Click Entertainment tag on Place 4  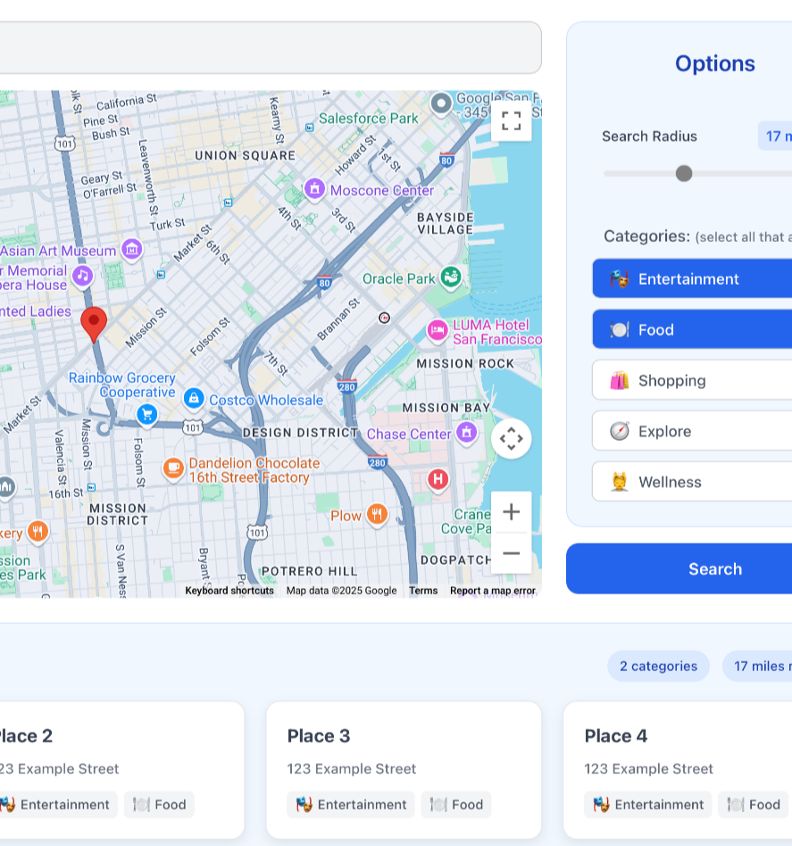pos(648,804)
